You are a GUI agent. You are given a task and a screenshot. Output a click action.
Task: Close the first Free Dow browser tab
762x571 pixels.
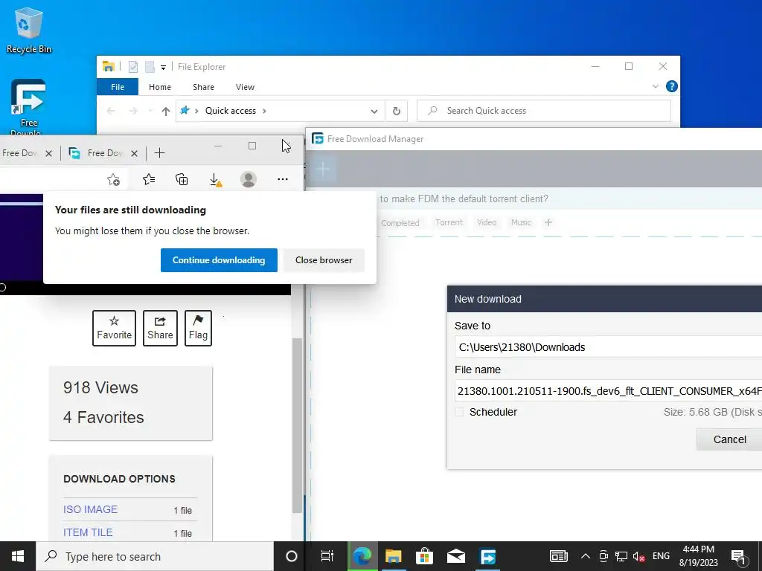[x=48, y=153]
